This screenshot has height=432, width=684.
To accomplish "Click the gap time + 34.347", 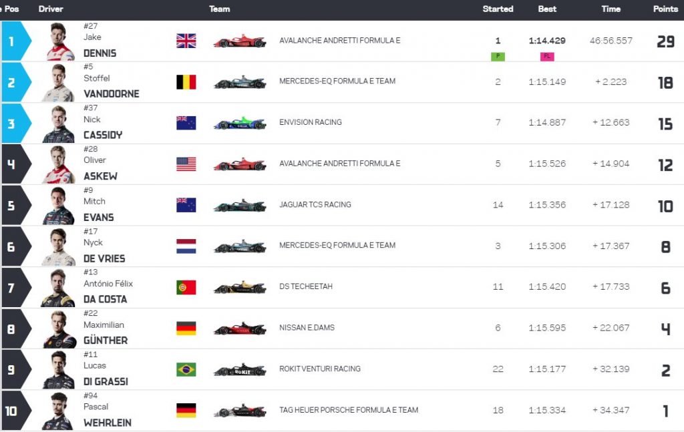I will [611, 410].
